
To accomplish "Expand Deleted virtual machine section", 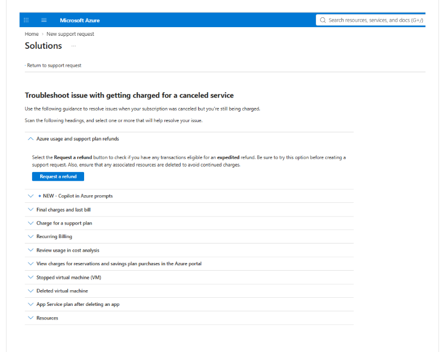I will click(x=189, y=291).
